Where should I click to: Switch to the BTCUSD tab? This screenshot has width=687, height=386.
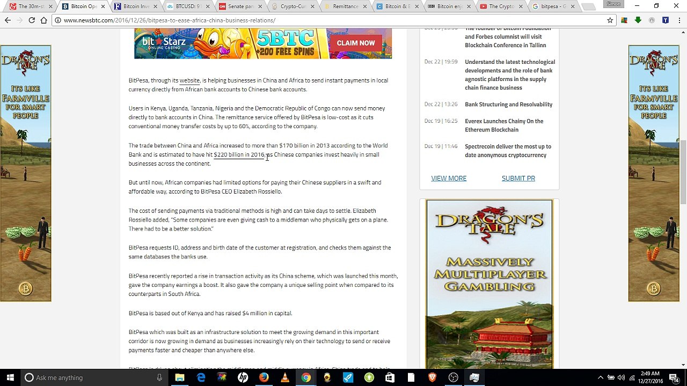[186, 6]
